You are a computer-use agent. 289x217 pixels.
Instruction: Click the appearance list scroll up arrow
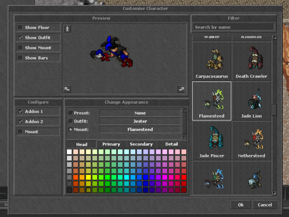[184, 110]
